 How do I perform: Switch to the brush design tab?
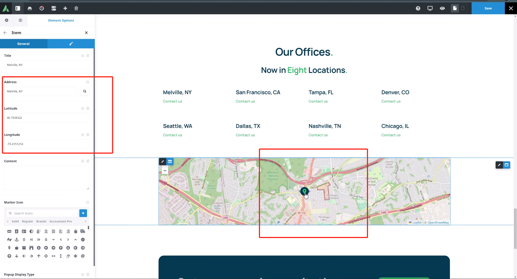click(71, 44)
